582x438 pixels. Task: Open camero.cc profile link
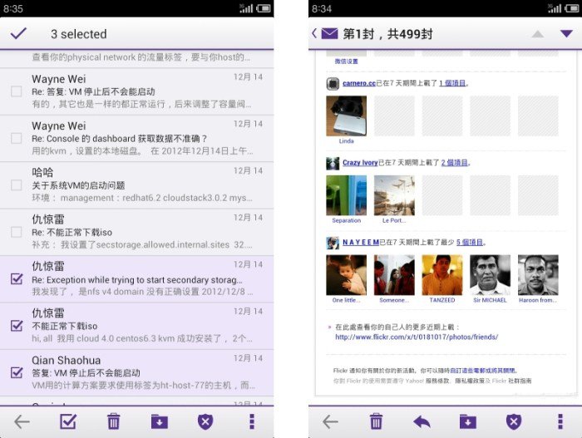[x=359, y=83]
